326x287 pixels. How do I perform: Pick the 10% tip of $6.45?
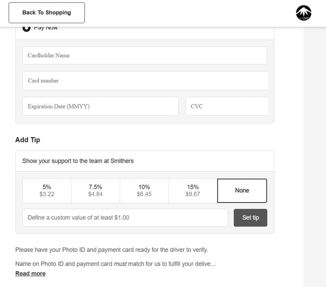click(144, 190)
